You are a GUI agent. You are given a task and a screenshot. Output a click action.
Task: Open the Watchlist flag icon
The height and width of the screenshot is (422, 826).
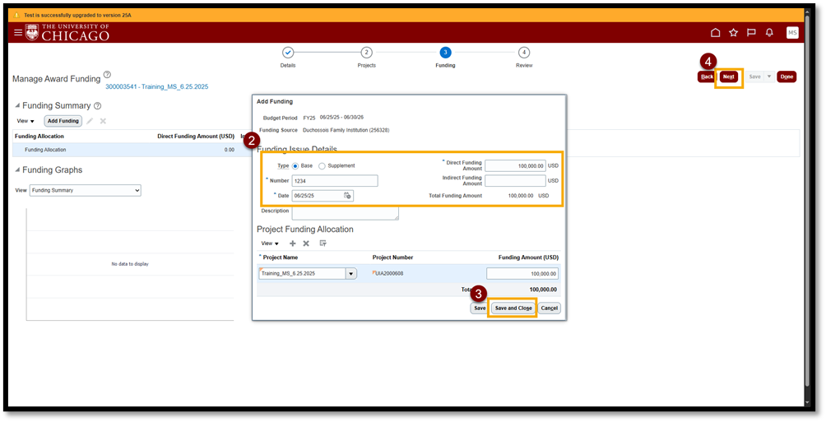(x=751, y=33)
